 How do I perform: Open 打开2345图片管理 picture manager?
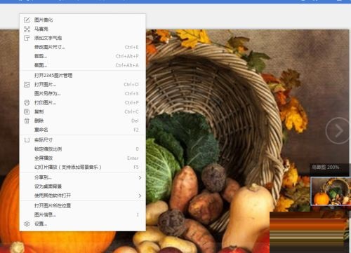82,76
